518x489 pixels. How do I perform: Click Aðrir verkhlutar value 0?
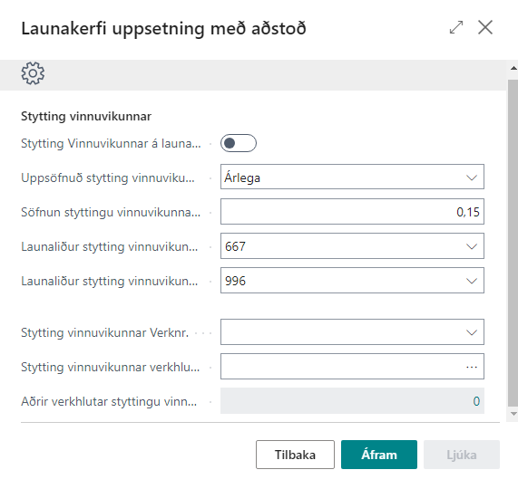476,401
